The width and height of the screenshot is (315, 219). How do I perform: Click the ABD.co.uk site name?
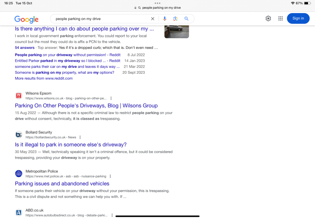click(34, 210)
